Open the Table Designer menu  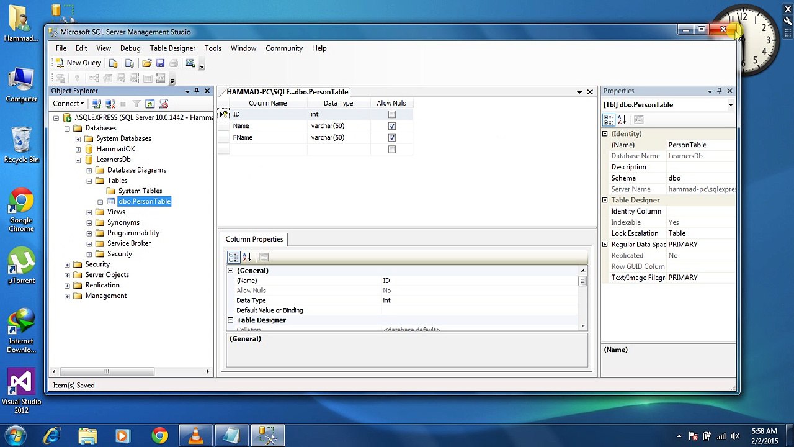pos(172,48)
